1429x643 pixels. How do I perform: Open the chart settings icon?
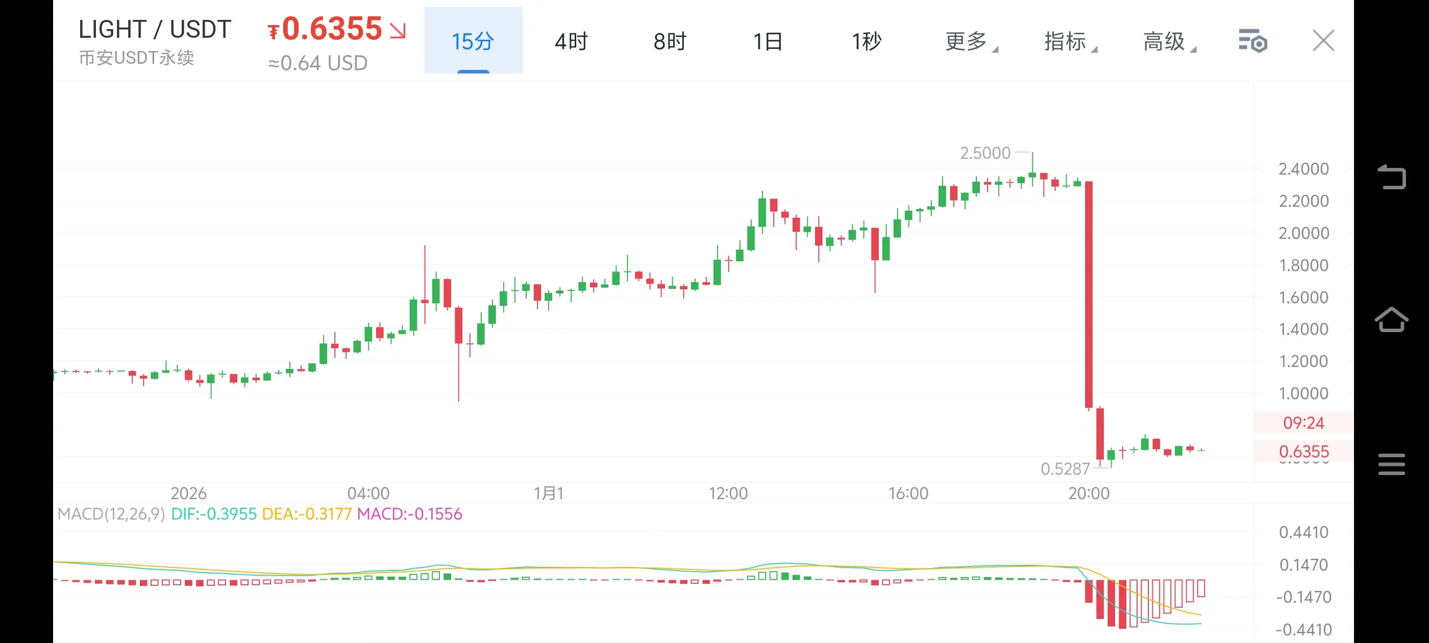(1252, 41)
